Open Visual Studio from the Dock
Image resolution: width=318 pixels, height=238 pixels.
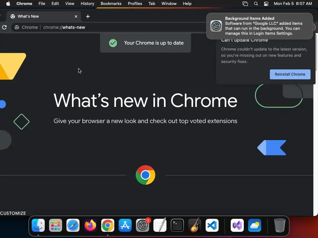(237, 225)
